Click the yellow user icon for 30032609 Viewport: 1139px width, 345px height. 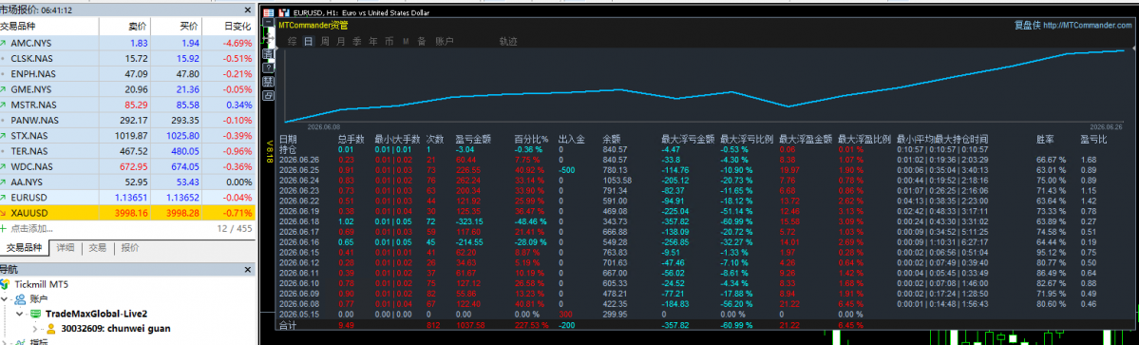(51, 328)
